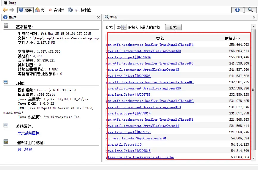
Task: Open java.lang.Object[]#209604 link
Action: pos(128,57)
